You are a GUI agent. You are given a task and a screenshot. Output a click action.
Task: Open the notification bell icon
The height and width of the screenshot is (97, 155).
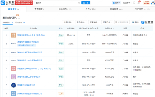[x=138, y=3]
